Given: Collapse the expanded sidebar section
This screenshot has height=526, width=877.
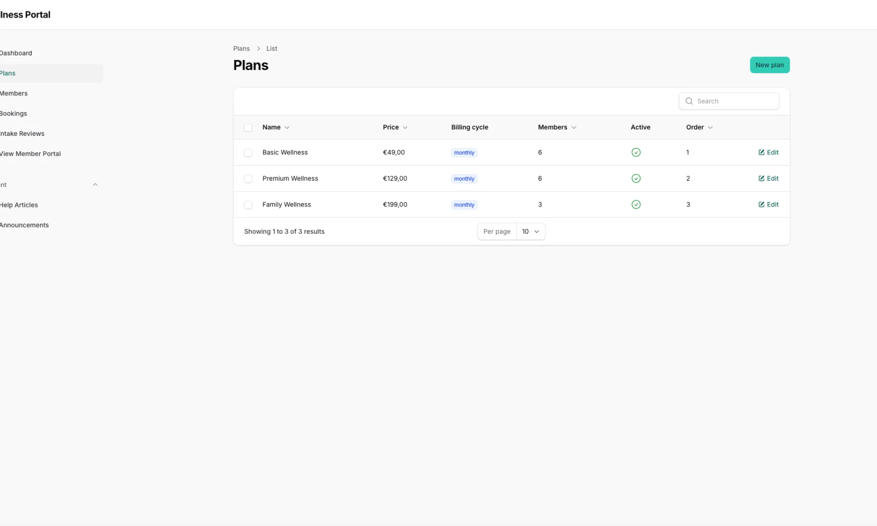Looking at the screenshot, I should click(x=95, y=184).
